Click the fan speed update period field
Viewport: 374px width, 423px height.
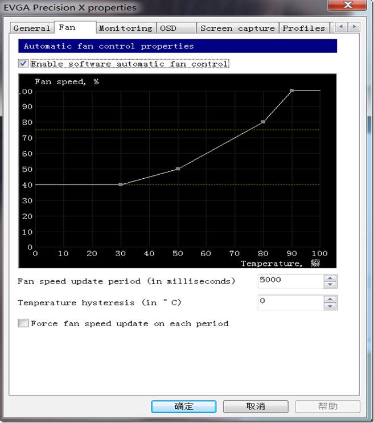point(290,281)
